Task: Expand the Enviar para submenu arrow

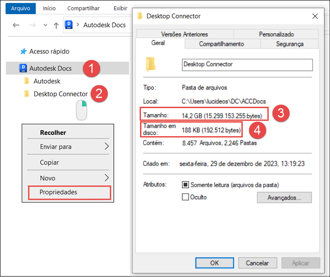Action: [107, 146]
